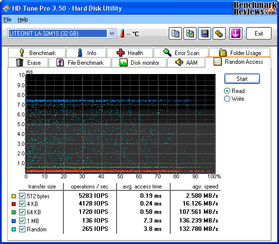Click the magnifier Error Scan icon
This screenshot has height=244, width=279.
(x=167, y=53)
